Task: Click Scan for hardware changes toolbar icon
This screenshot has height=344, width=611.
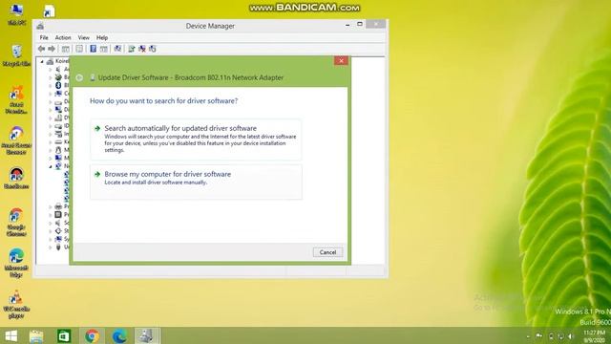Action: [117, 49]
